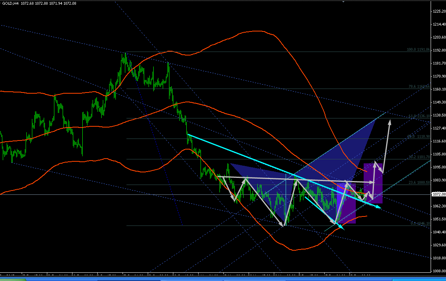Click the Fibonacci 61.8 1136.18 label

[x=419, y=116]
